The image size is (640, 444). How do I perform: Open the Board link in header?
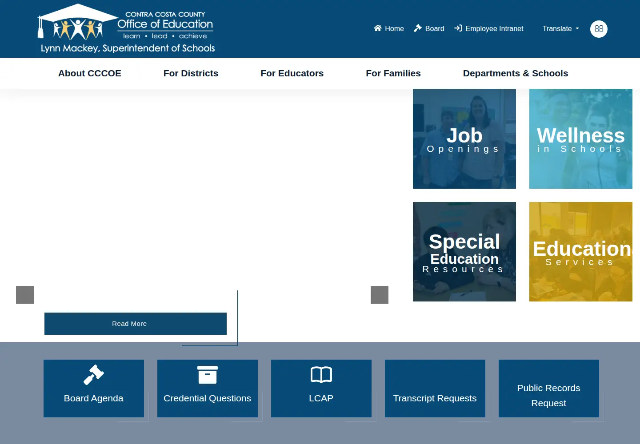(x=429, y=28)
